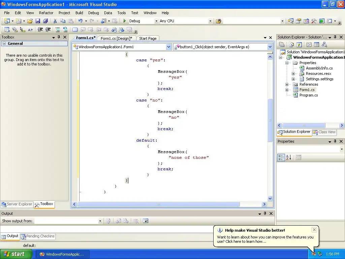The height and width of the screenshot is (259, 345).
Task: Switch to the Class View tab
Action: [x=324, y=132]
